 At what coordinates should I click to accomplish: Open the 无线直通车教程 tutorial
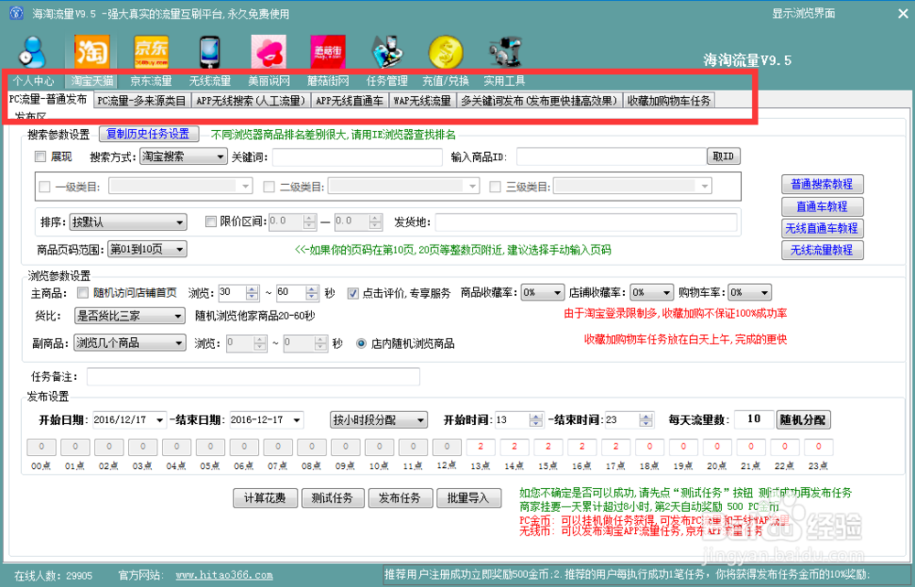(x=822, y=228)
